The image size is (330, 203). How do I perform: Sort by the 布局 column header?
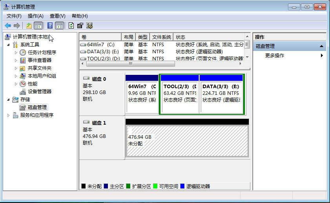(x=129, y=37)
